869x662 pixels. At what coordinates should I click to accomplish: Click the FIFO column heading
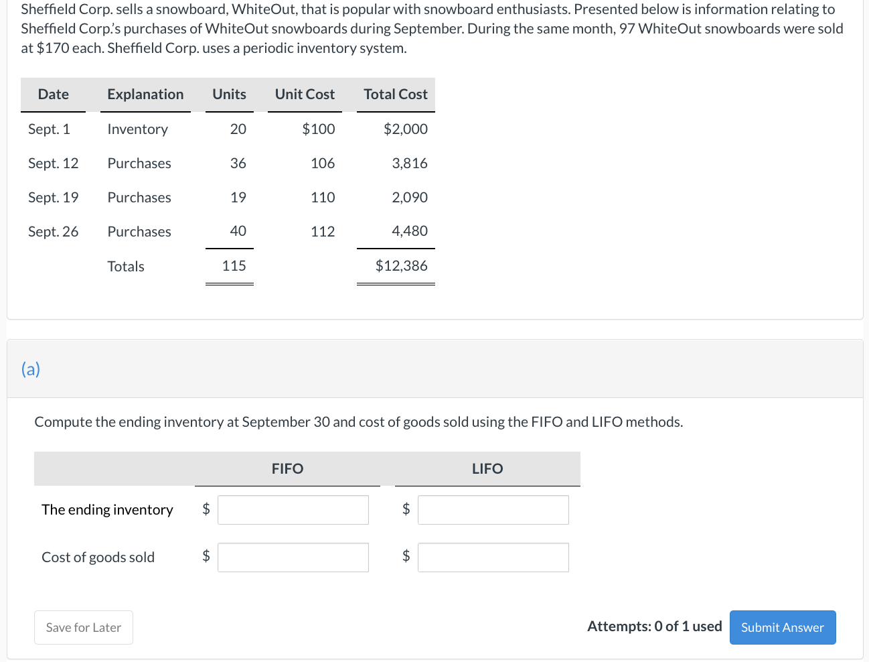pos(288,468)
